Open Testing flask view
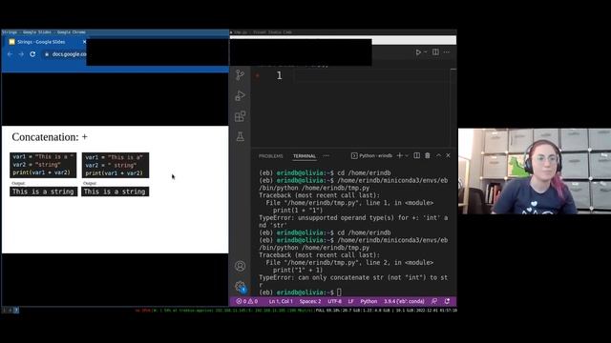Viewport: 611px width, 343px height. (240, 136)
